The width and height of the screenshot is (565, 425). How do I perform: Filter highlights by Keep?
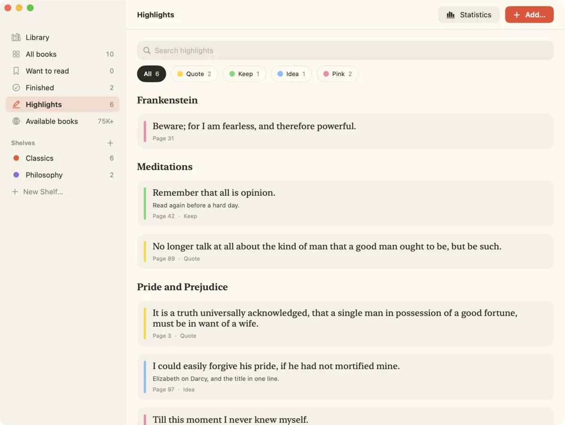(244, 74)
